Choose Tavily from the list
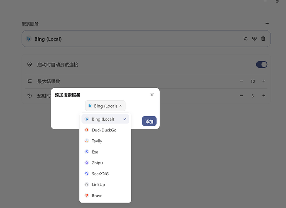 105,141
